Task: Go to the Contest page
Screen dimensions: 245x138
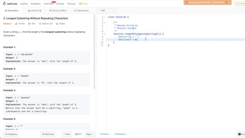Action: click(x=60, y=4)
